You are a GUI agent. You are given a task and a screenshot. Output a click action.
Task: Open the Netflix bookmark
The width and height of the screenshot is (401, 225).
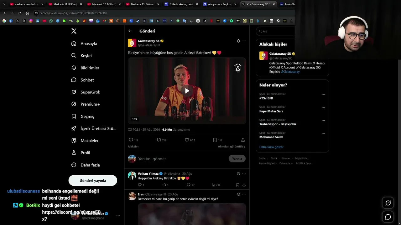pos(211,21)
